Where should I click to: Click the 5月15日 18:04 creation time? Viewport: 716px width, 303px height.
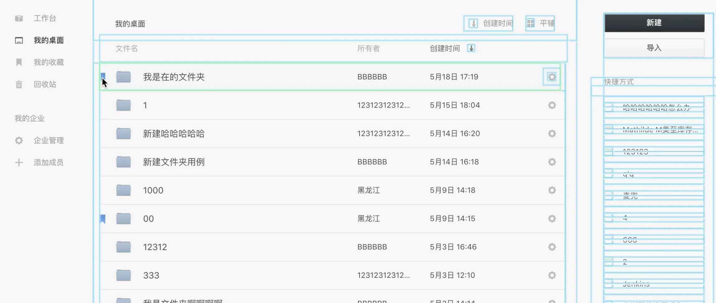pos(455,105)
